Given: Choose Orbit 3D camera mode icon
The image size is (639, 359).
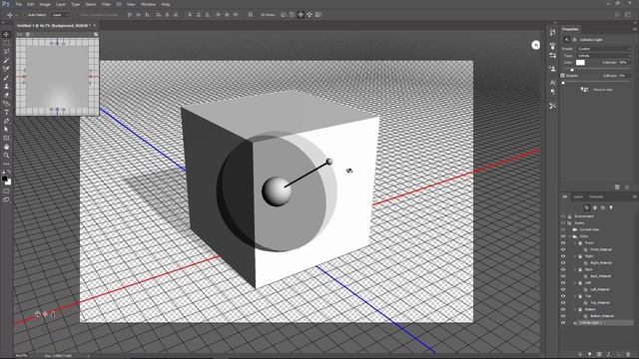Looking at the screenshot, I should (284, 15).
